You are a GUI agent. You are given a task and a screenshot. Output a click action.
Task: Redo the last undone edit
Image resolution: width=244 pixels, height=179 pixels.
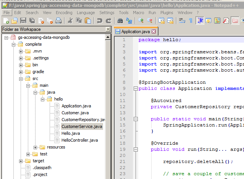tap(108, 21)
